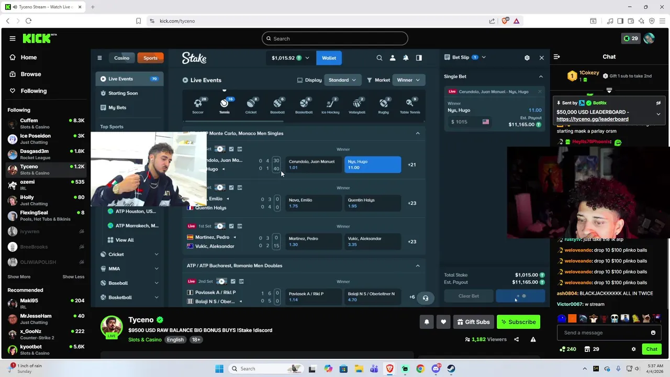Collapse ATP Monte Carlo Men Singles section

pos(418,134)
